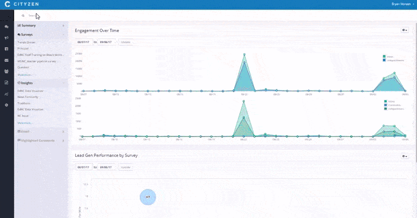Expand the Summary section arrow

pos(63,26)
